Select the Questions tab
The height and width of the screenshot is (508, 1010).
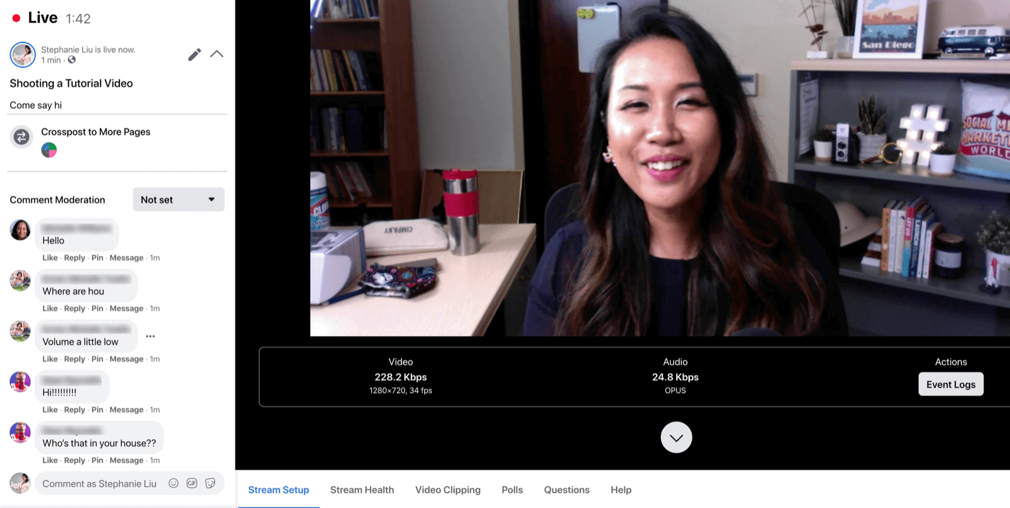(x=566, y=490)
